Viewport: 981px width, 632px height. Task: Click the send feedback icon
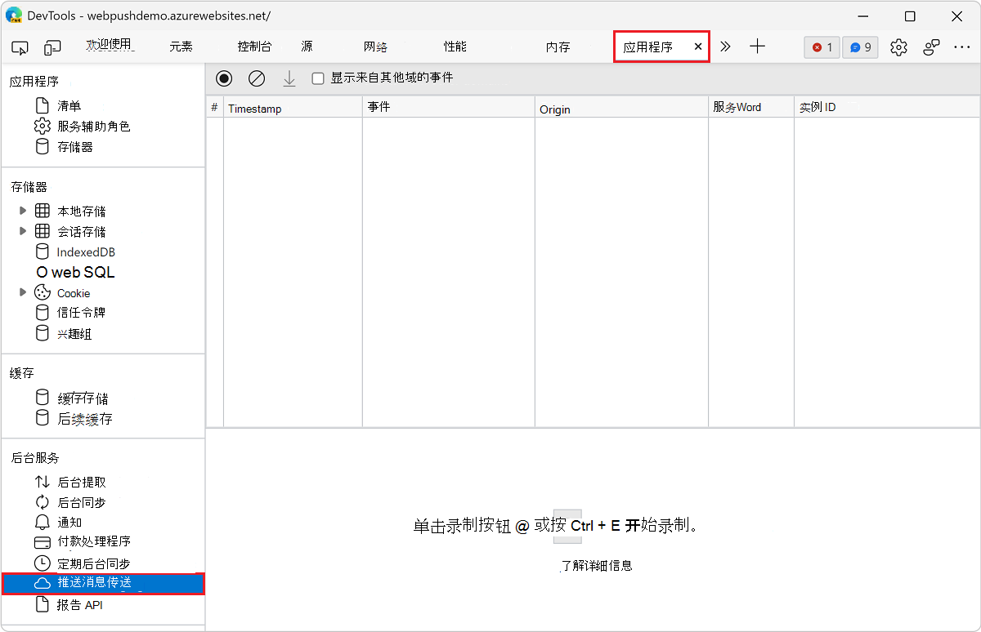tap(931, 47)
